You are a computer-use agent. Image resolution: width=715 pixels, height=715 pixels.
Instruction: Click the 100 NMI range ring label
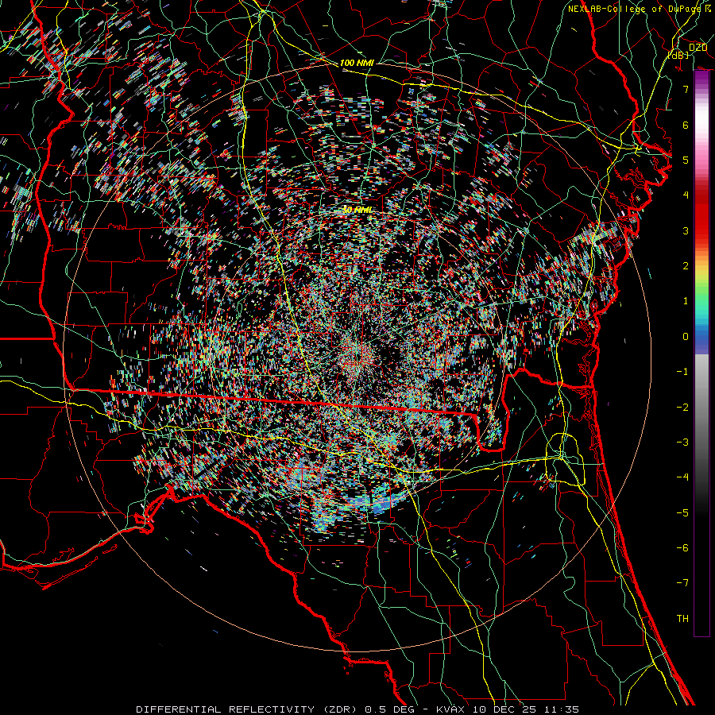click(x=357, y=63)
